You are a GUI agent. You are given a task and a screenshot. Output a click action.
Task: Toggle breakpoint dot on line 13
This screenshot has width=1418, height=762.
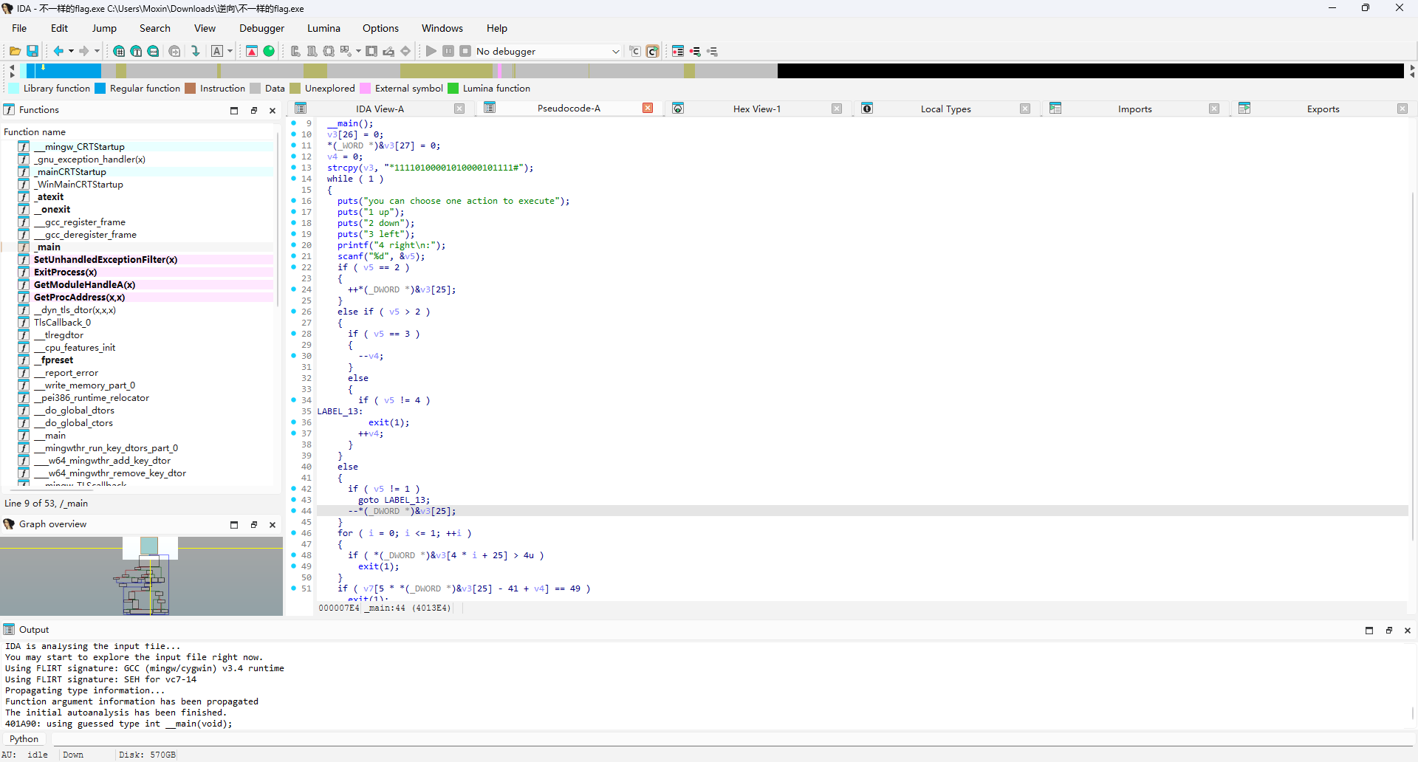[x=294, y=168]
